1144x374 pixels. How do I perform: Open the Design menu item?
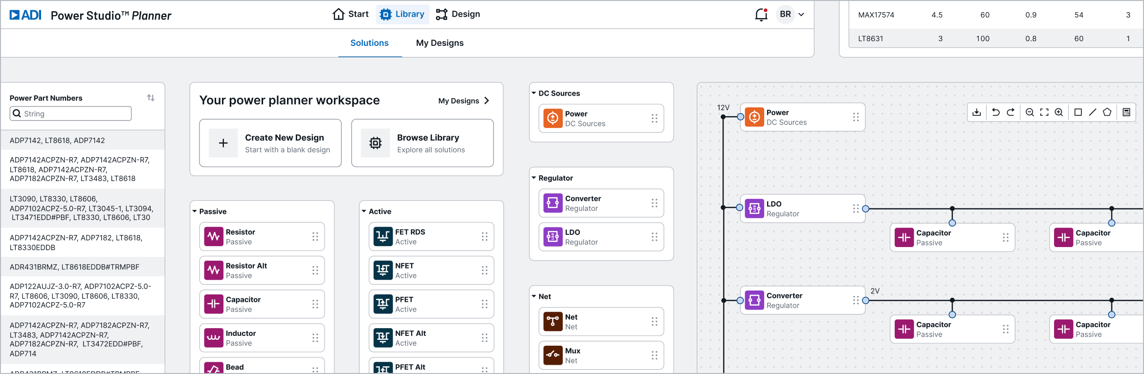(458, 14)
